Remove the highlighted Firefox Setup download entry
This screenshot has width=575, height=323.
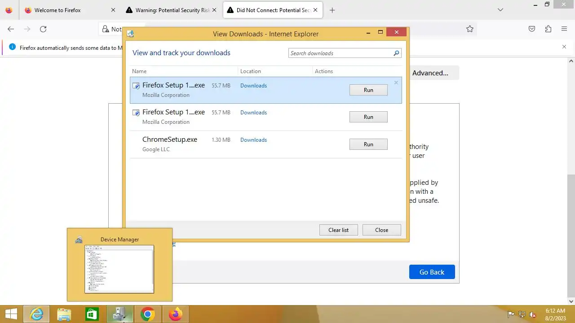pos(396,83)
